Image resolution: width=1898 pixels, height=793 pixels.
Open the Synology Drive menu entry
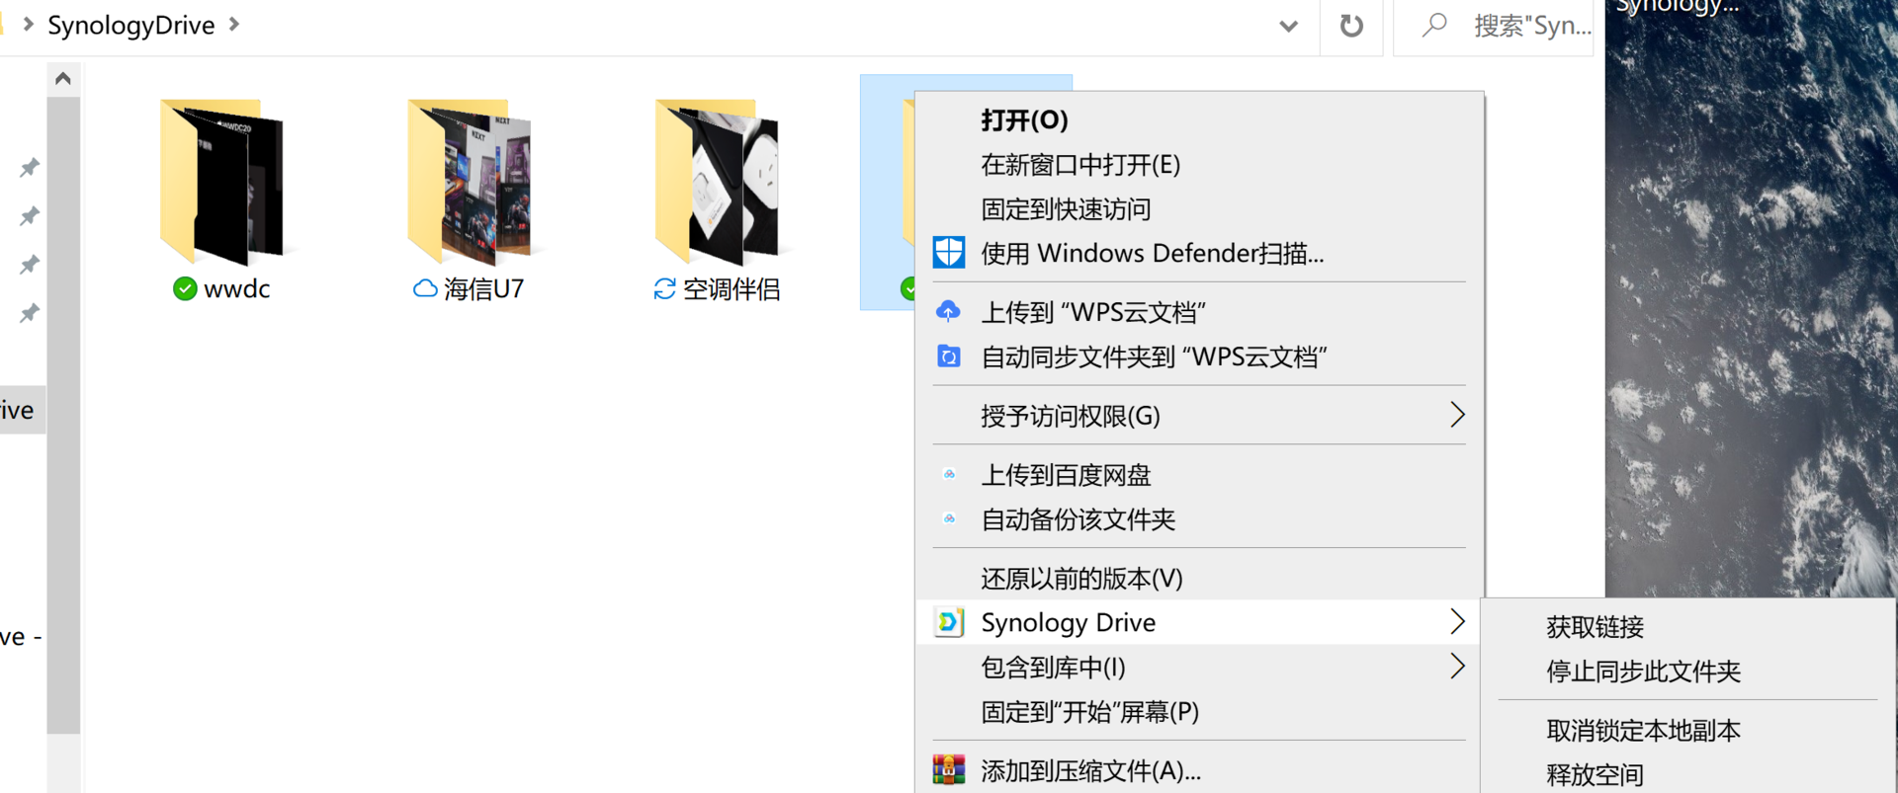[1199, 622]
